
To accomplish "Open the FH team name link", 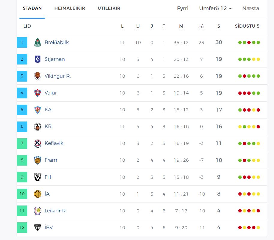I will pos(48,177).
